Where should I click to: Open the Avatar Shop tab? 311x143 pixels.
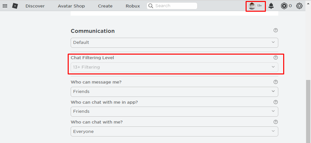[x=71, y=6]
